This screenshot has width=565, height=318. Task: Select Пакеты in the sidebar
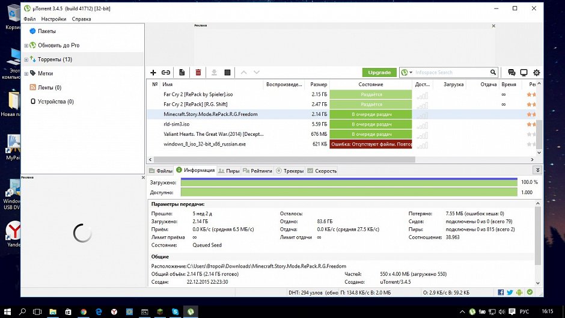(x=46, y=31)
